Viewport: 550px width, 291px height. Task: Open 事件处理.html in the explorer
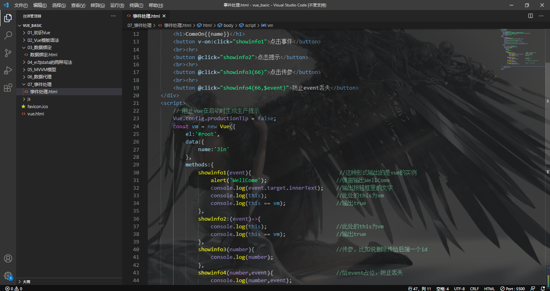69,92
